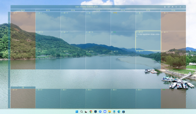Viewport: 196px width, 114px height.
Task: Select the September 4 cell
Action: click(98, 99)
